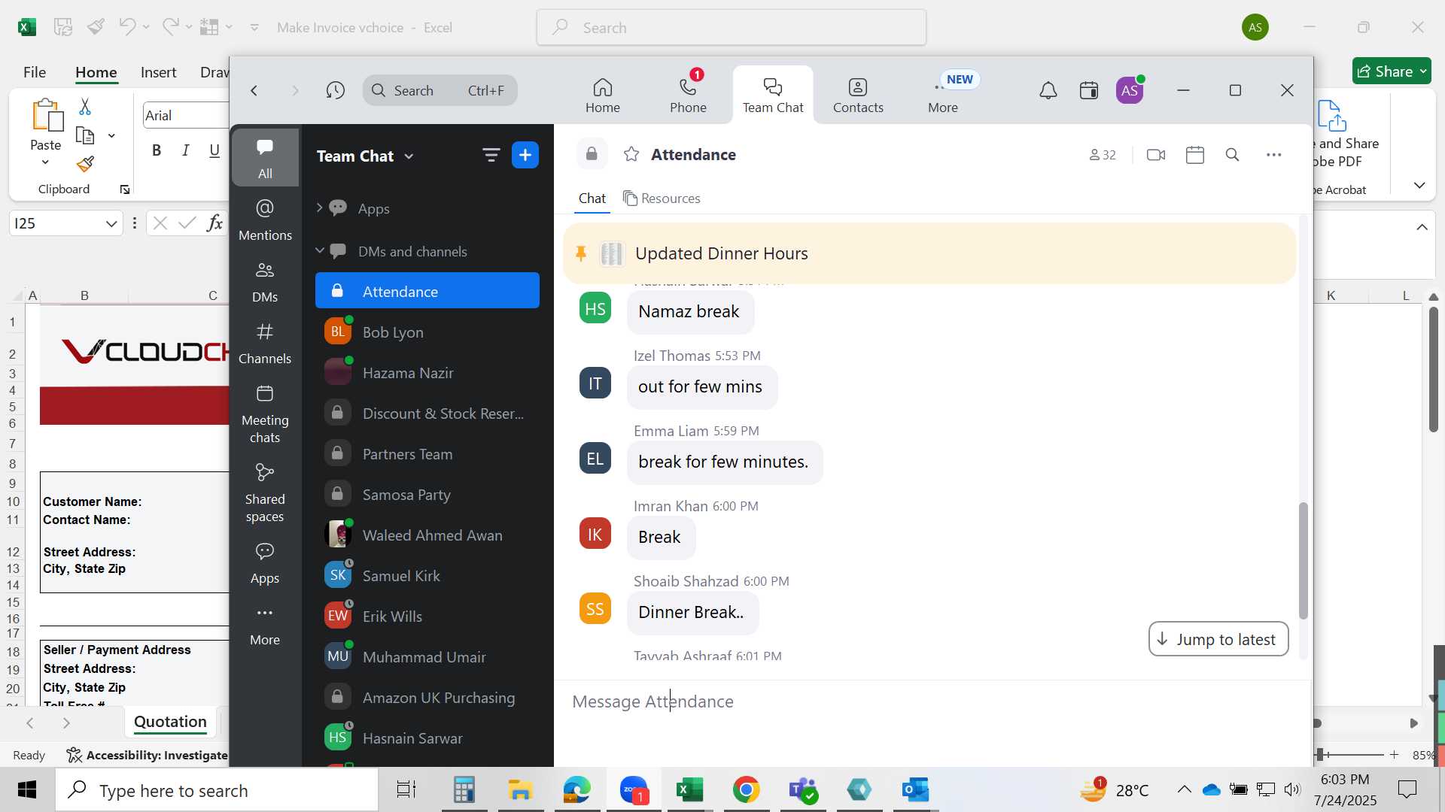Toggle Bold in Excel ribbon
The width and height of the screenshot is (1445, 812).
pos(157,150)
